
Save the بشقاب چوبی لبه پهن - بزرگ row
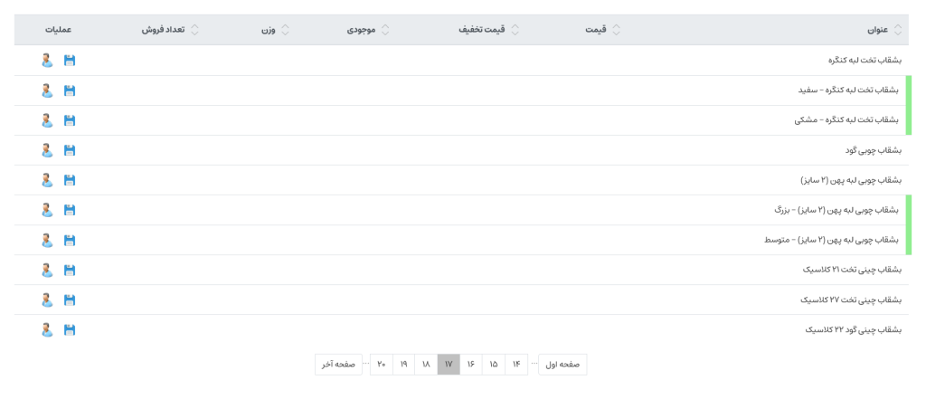pyautogui.click(x=70, y=210)
